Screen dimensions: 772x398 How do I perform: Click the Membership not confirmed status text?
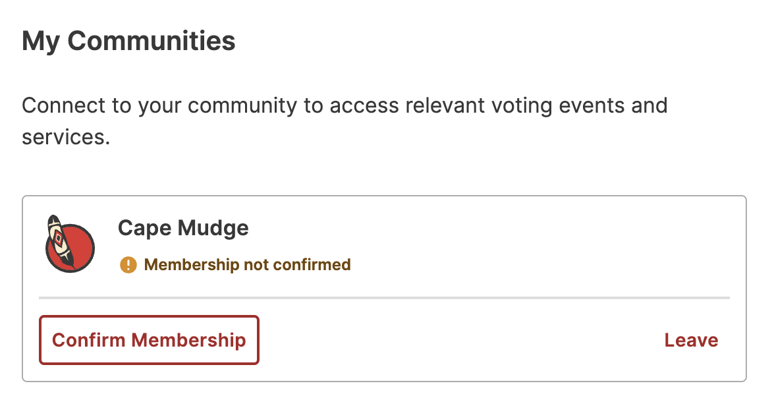coord(247,265)
